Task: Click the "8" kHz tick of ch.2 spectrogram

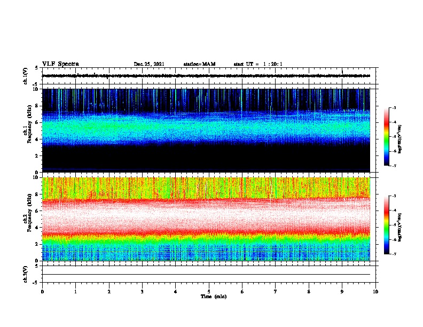Action: 37,194
